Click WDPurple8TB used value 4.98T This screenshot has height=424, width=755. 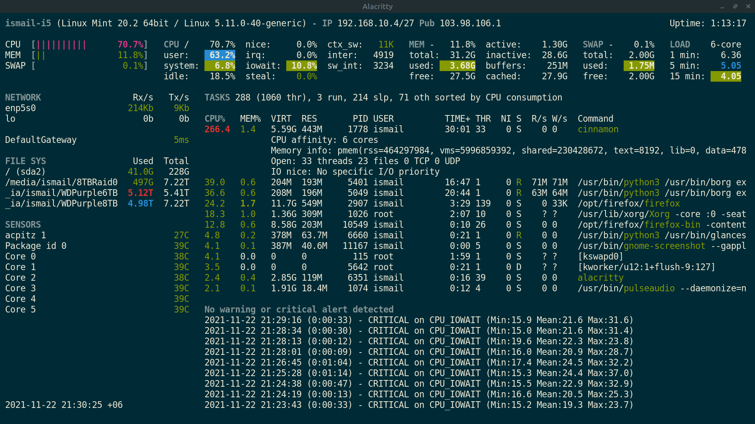tap(140, 204)
